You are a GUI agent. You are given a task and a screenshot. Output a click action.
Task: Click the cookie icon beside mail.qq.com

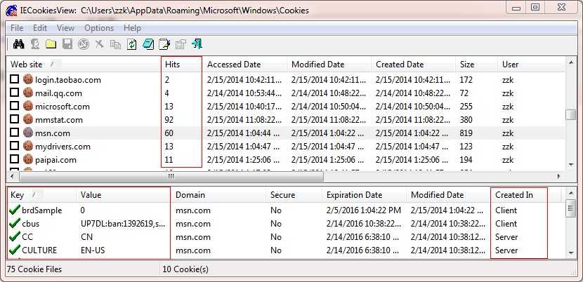coord(28,93)
